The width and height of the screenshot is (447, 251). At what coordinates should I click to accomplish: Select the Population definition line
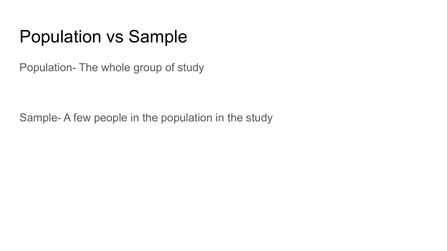(x=112, y=68)
